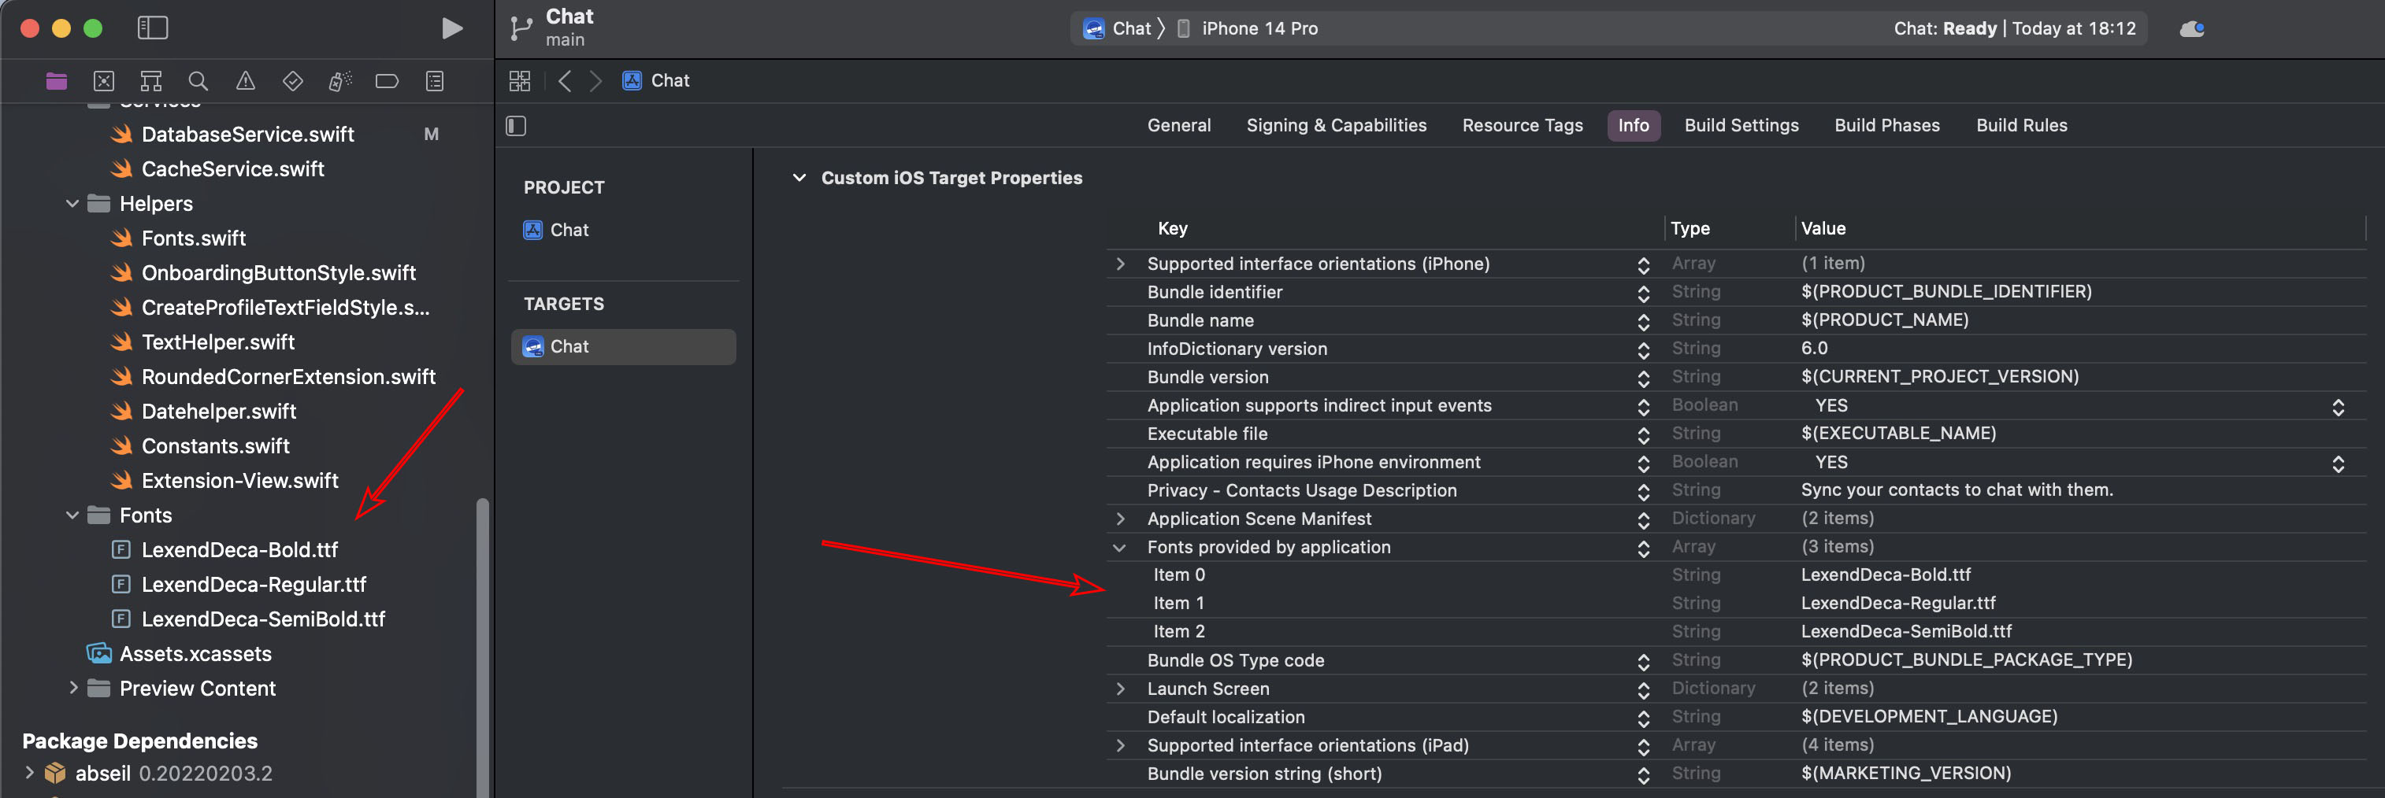The width and height of the screenshot is (2385, 798).
Task: Hide the project and targets list panel
Action: pyautogui.click(x=516, y=126)
